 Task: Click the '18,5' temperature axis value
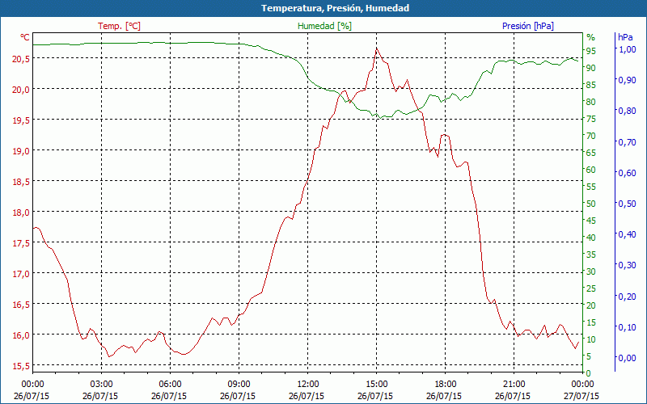[21, 181]
